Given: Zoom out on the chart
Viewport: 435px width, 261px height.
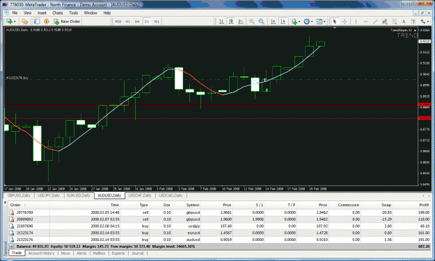Looking at the screenshot, I should click(x=261, y=22).
